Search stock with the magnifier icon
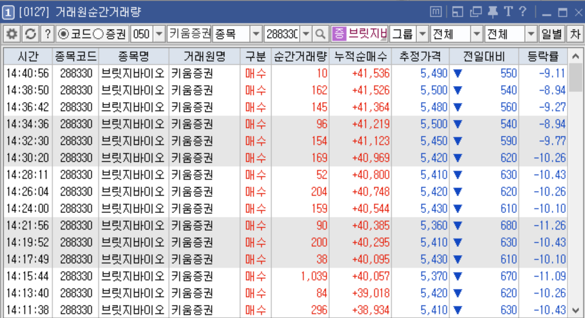585x318 pixels. tap(320, 34)
